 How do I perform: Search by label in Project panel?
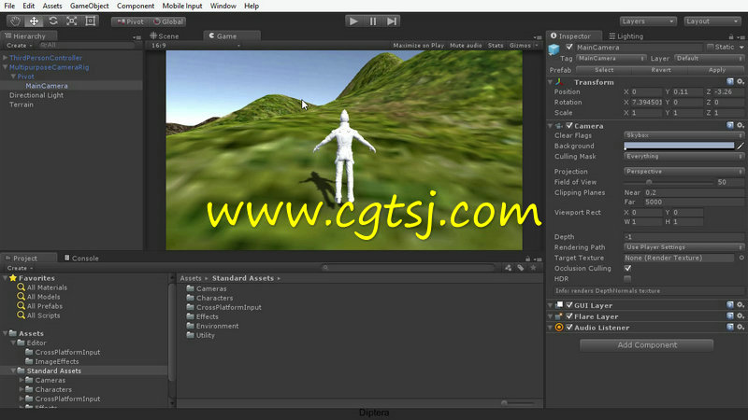(x=521, y=268)
